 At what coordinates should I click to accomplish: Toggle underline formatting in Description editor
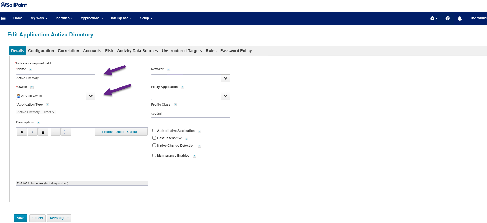[43, 132]
